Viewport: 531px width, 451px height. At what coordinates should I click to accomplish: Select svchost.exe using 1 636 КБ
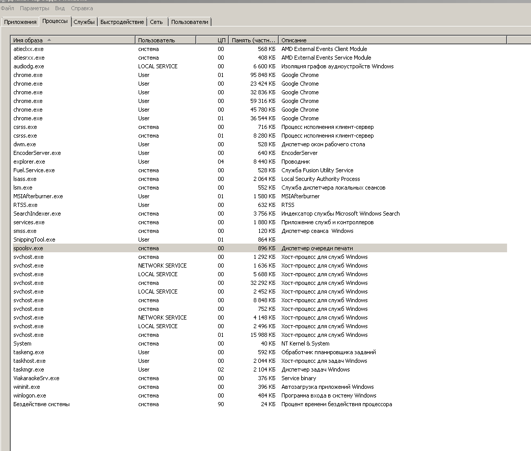coord(260,266)
